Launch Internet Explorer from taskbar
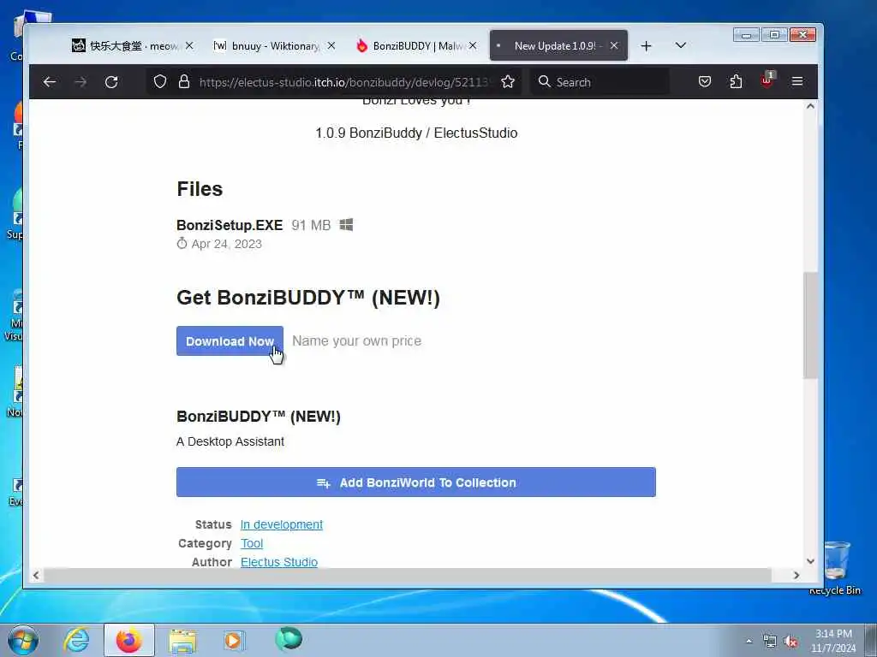877x657 pixels. (76, 640)
